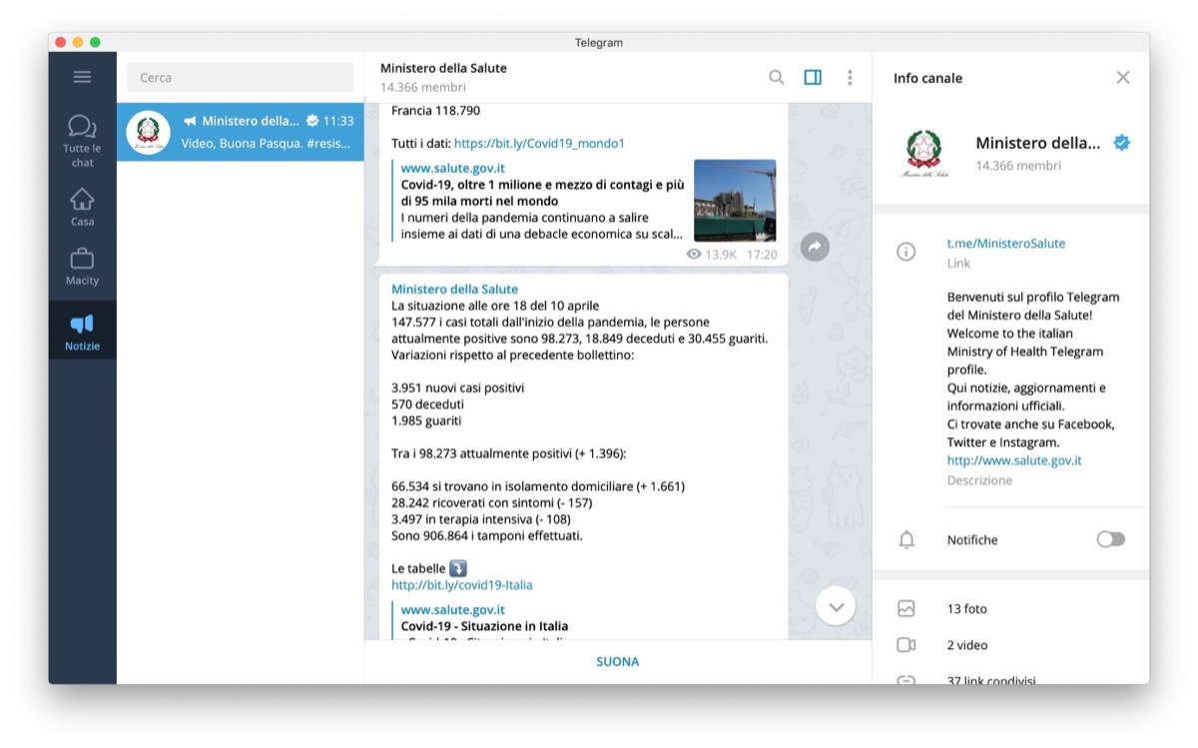1198x748 pixels.
Task: Open www.salute.gov.it preview in first message
Action: (452, 168)
